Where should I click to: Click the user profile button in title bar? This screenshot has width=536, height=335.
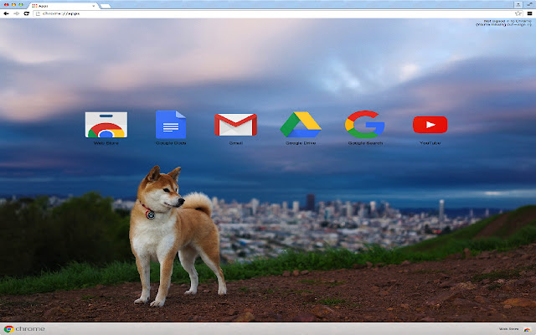click(518, 4)
